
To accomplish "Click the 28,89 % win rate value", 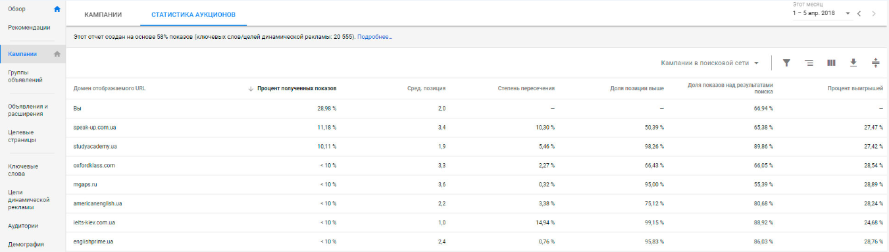I will (x=873, y=185).
